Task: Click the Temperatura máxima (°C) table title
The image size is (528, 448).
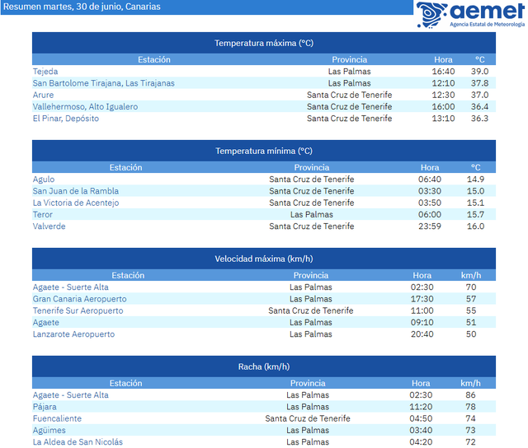Action: pos(264,43)
